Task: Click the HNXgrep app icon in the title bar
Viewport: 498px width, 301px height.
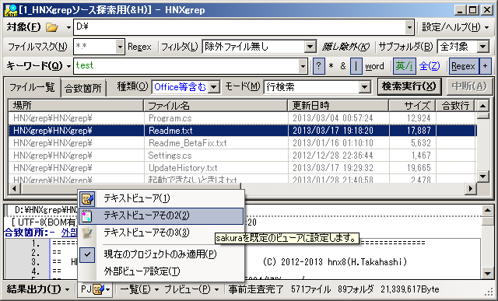Action: point(10,10)
